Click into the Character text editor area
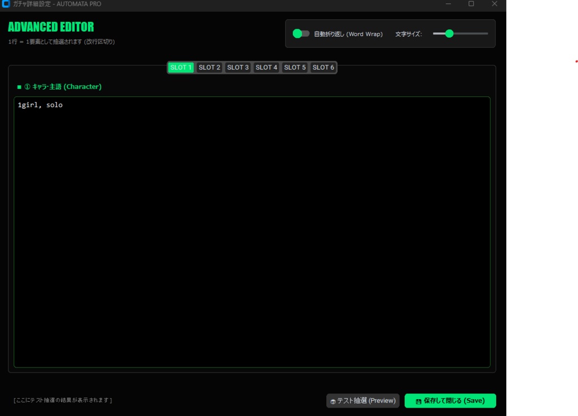The width and height of the screenshot is (578, 416). (252, 232)
